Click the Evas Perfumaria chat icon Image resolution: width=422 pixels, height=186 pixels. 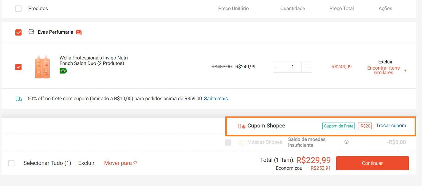79,32
